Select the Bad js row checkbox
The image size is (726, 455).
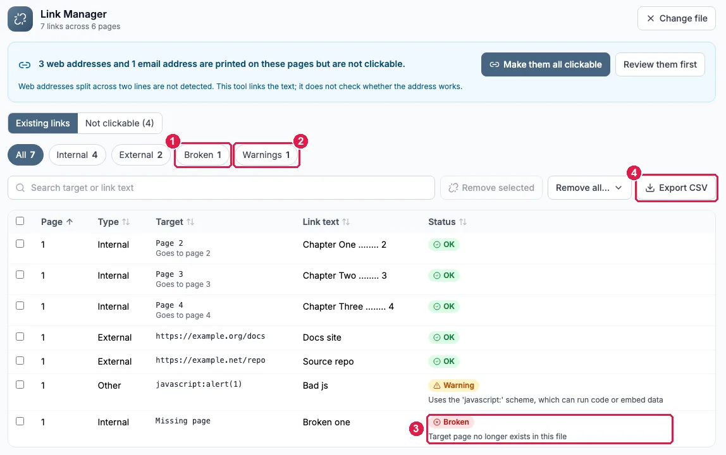(20, 384)
